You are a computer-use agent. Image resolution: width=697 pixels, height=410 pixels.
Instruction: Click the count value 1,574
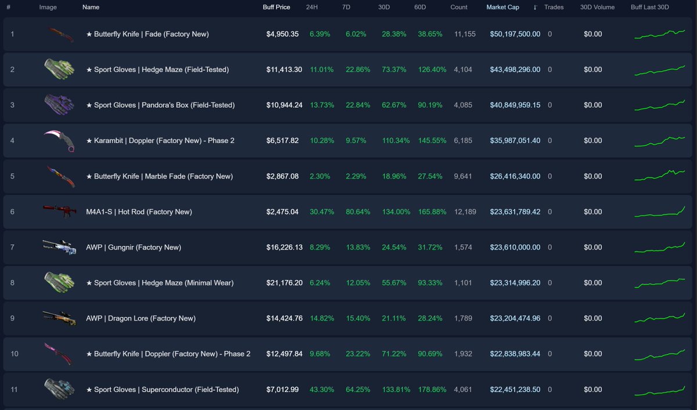[x=463, y=247]
